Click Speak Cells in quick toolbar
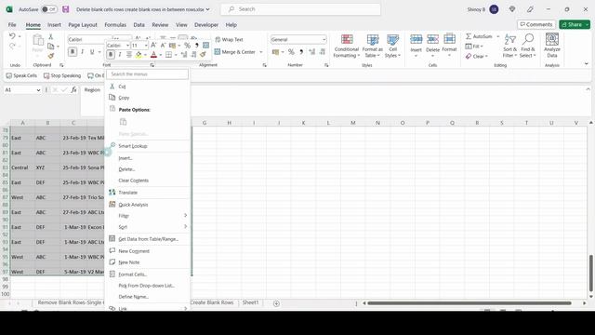This screenshot has height=335, width=595. pyautogui.click(x=21, y=75)
